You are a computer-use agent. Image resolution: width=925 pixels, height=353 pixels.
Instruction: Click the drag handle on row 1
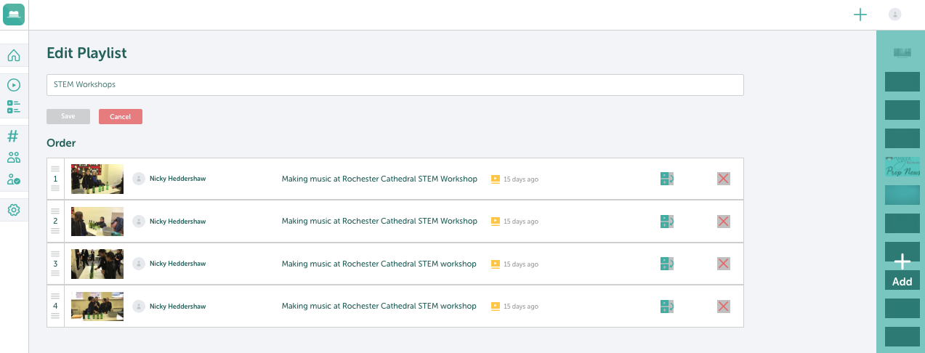[x=55, y=179]
